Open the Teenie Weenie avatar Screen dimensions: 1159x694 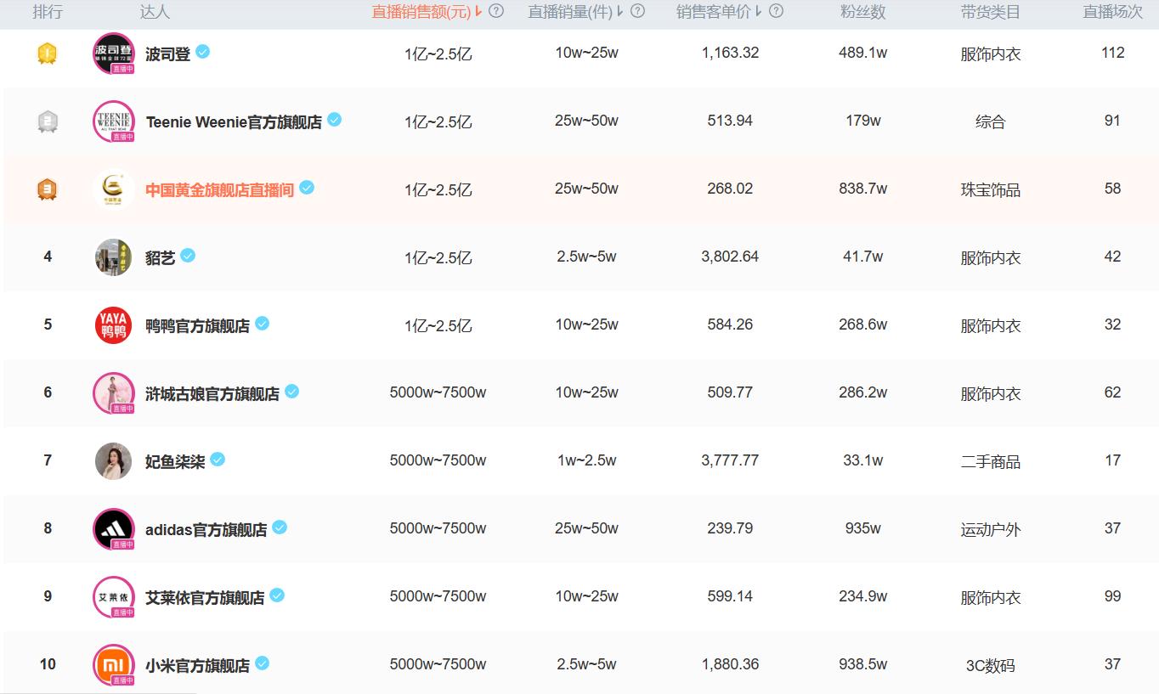click(114, 121)
